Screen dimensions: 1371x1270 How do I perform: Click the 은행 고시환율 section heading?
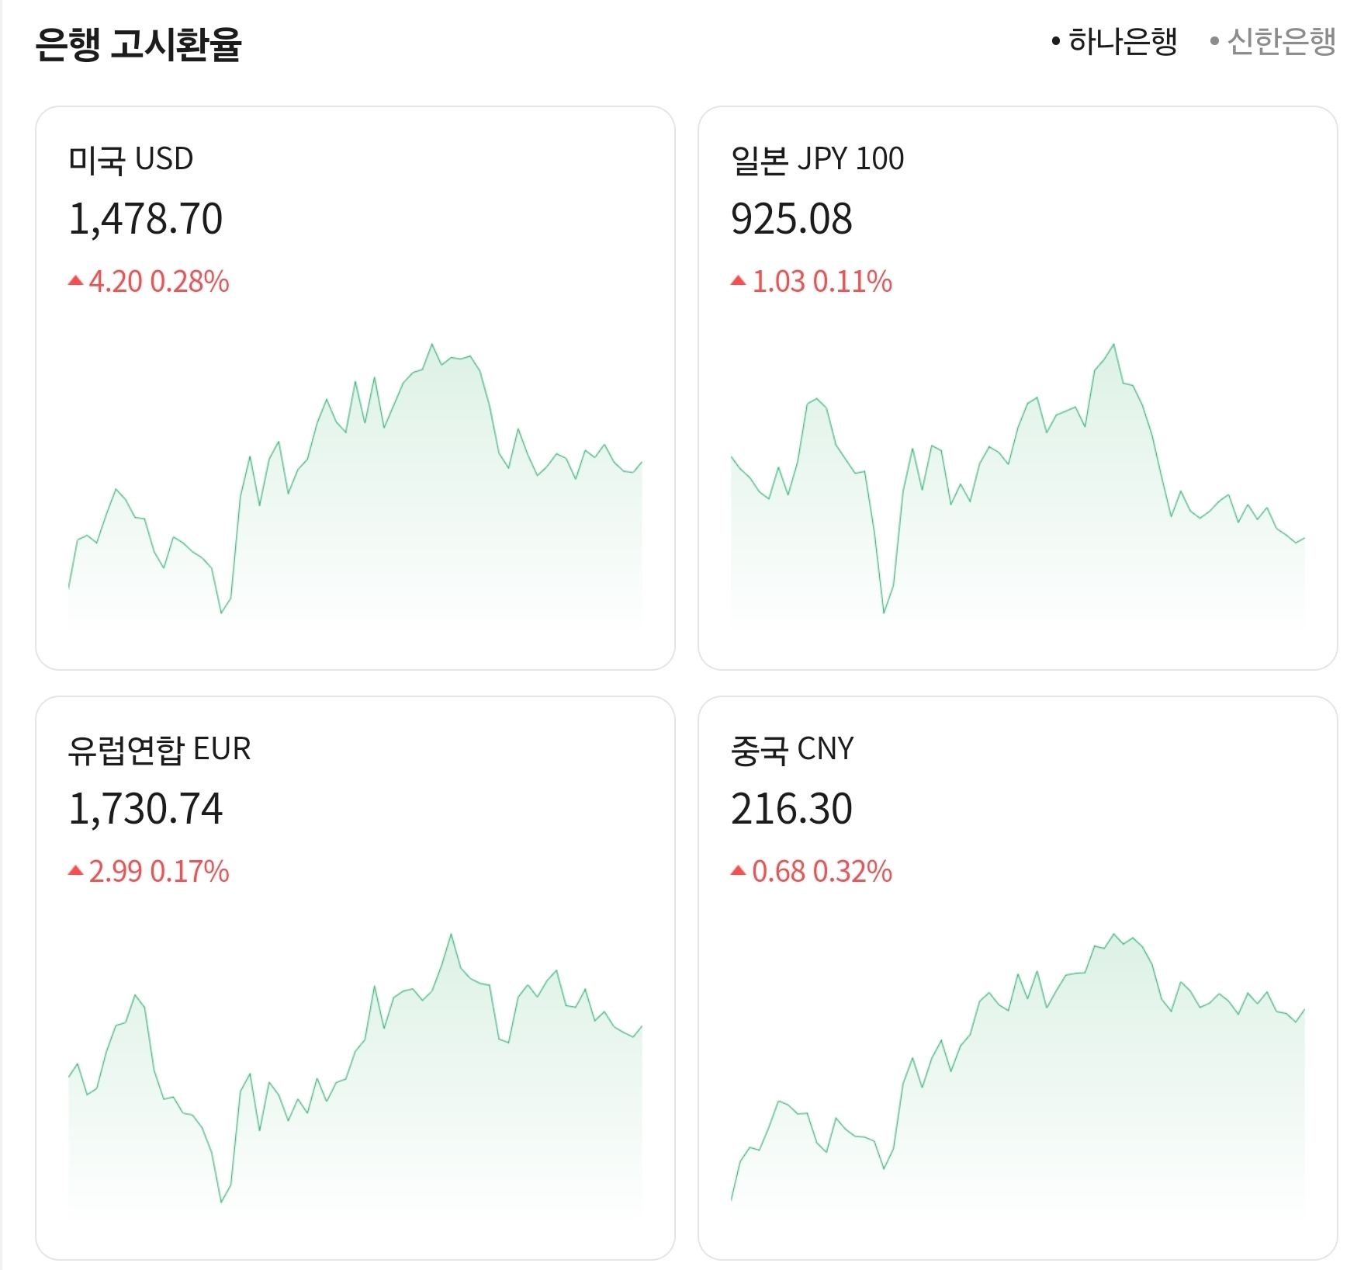pyautogui.click(x=139, y=43)
